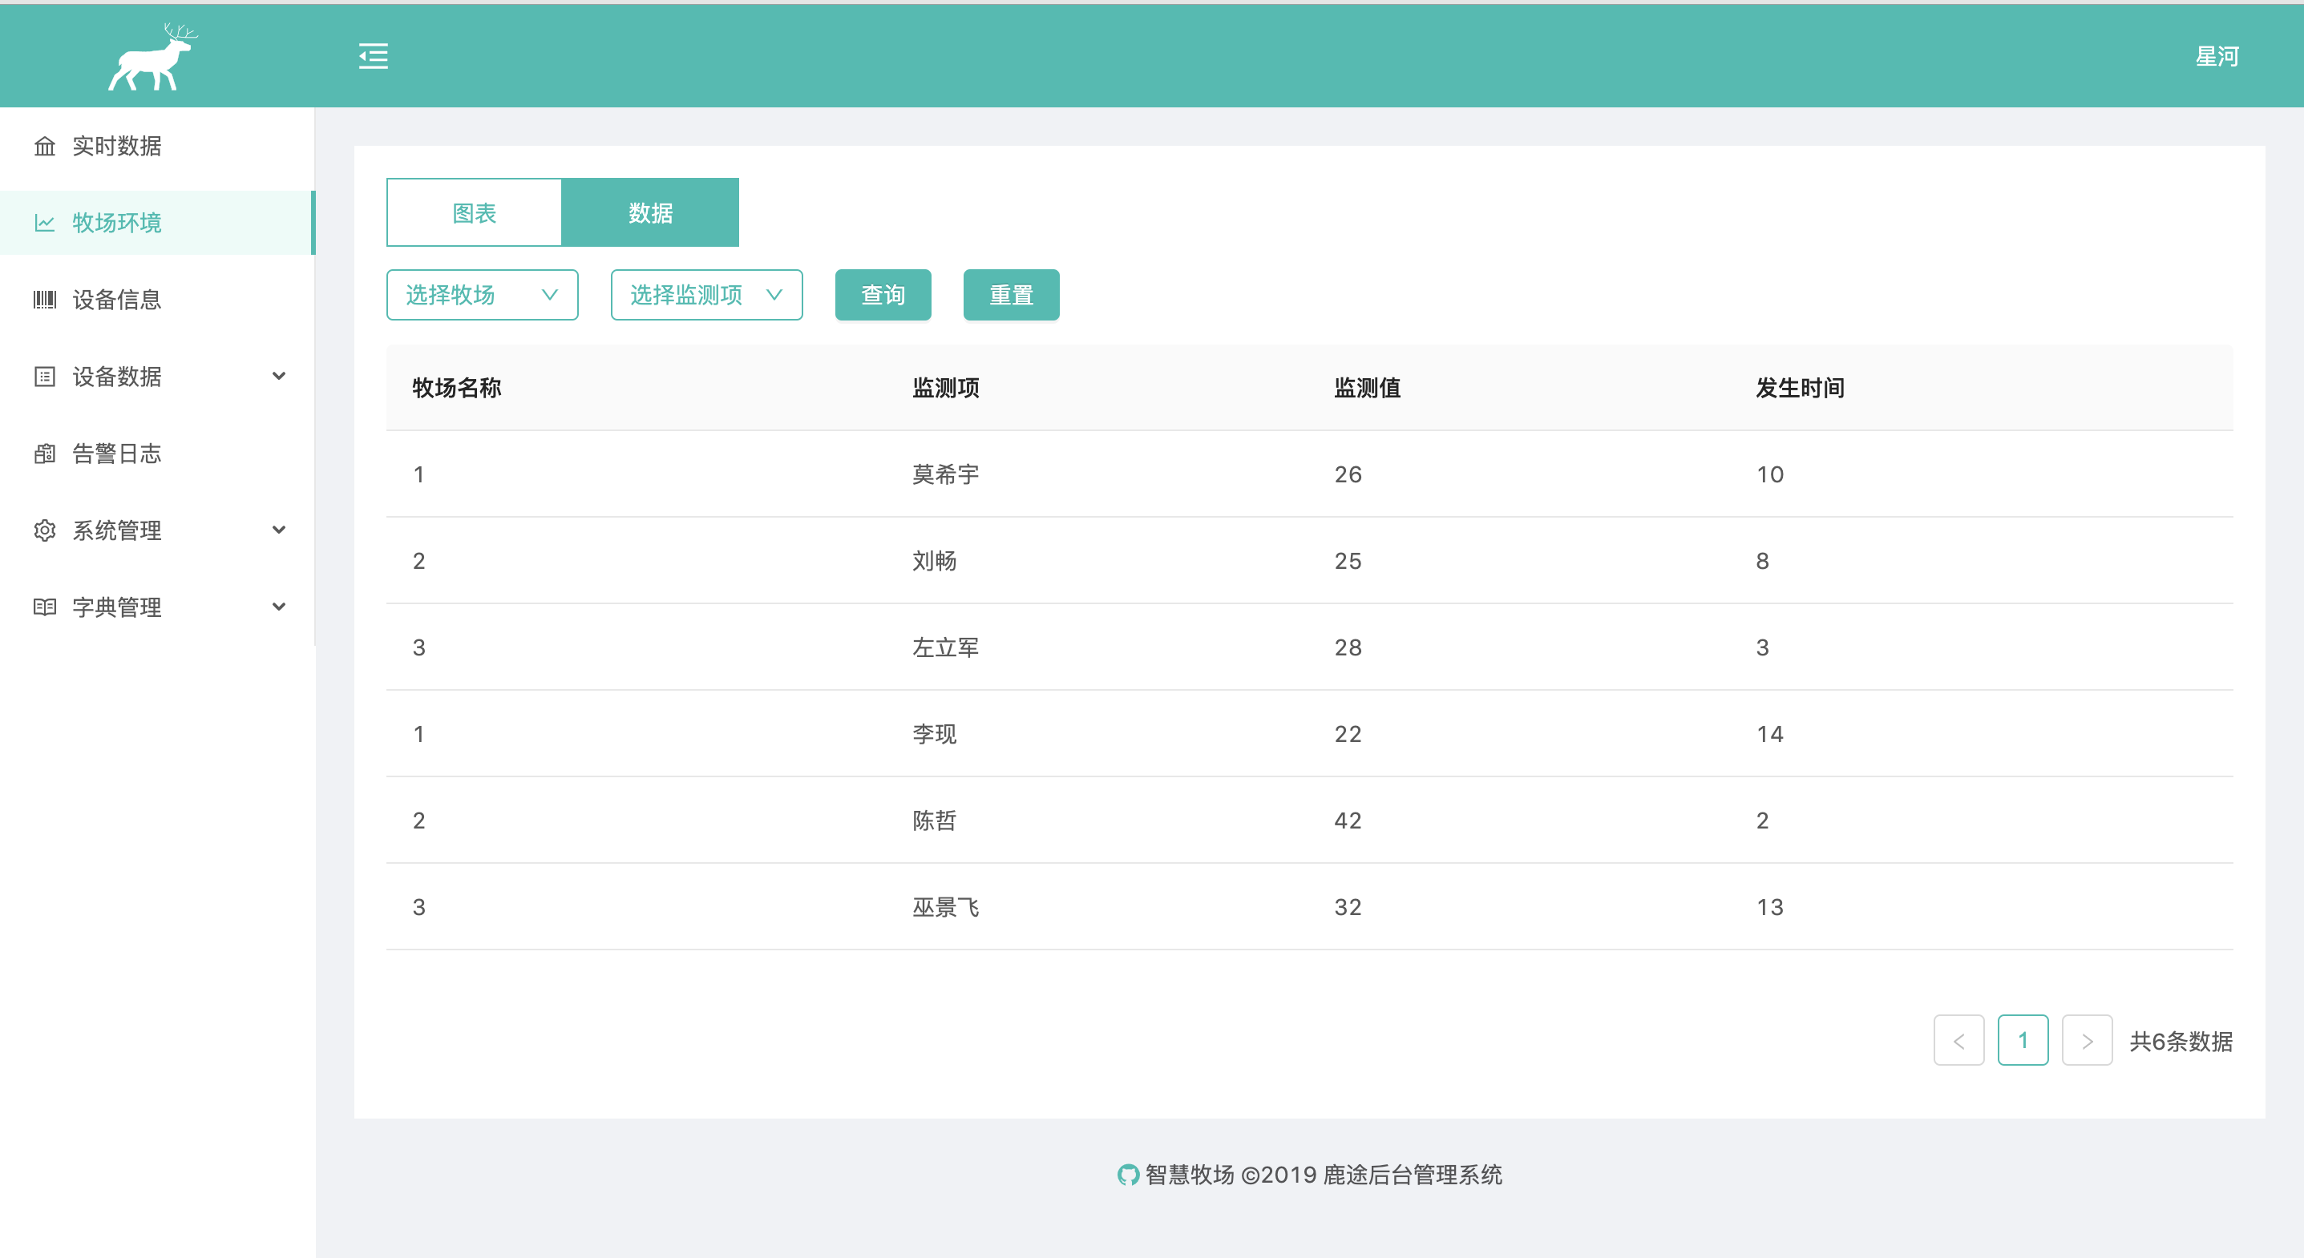Click the barcode icon beside 设备信息

coord(45,300)
